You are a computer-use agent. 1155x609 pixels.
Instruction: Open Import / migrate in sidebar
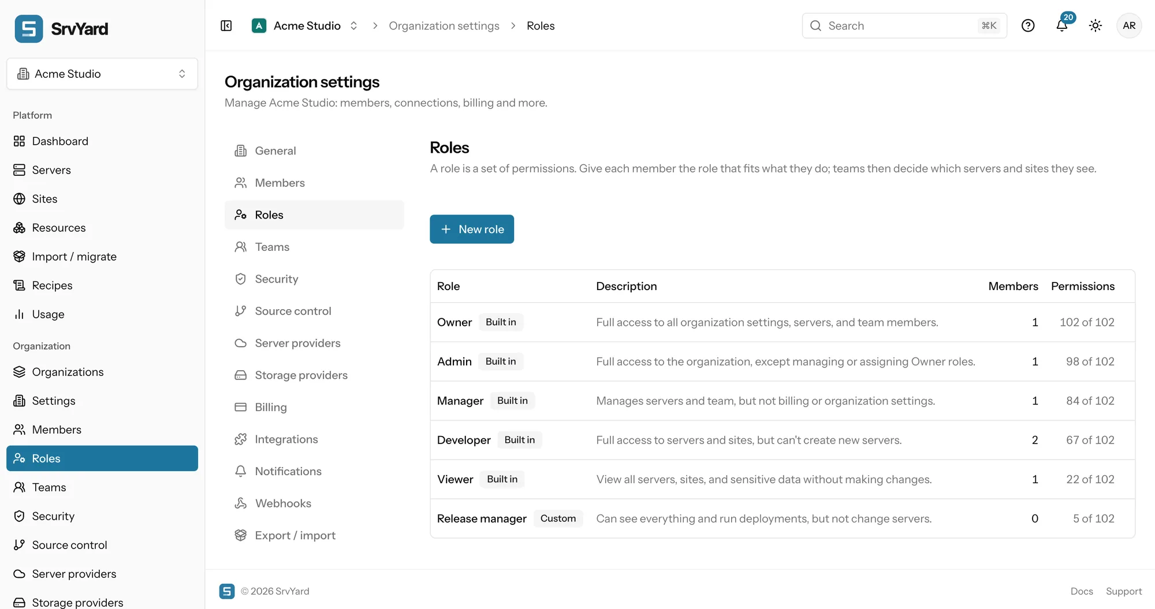tap(102, 257)
